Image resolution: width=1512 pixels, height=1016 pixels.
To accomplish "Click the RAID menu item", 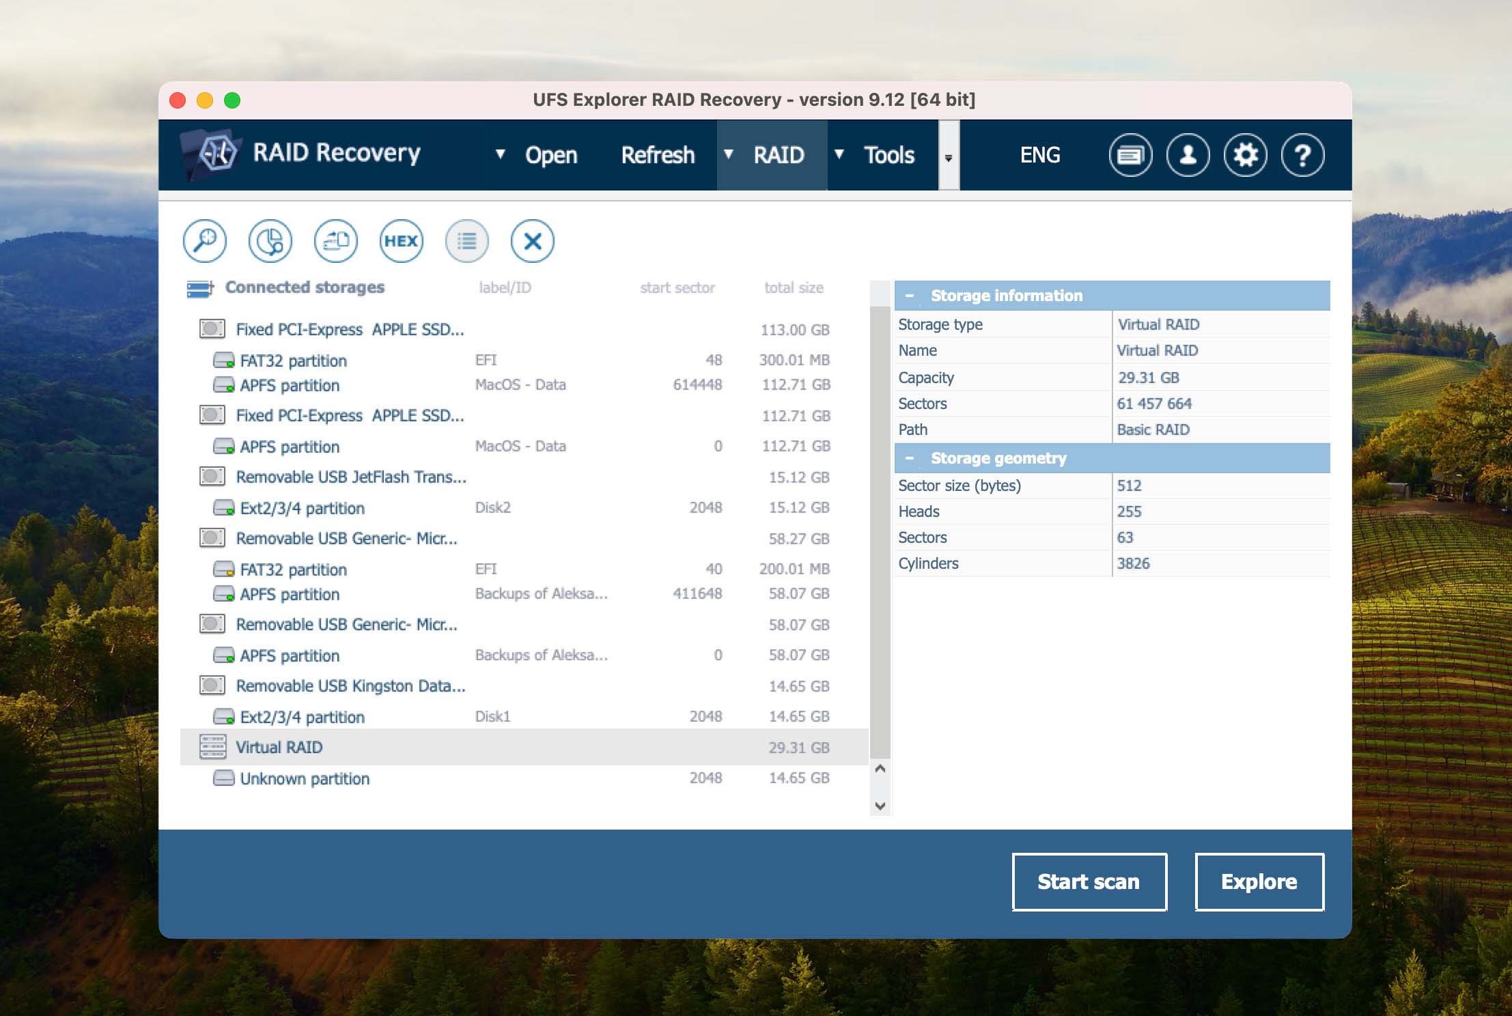I will [779, 156].
